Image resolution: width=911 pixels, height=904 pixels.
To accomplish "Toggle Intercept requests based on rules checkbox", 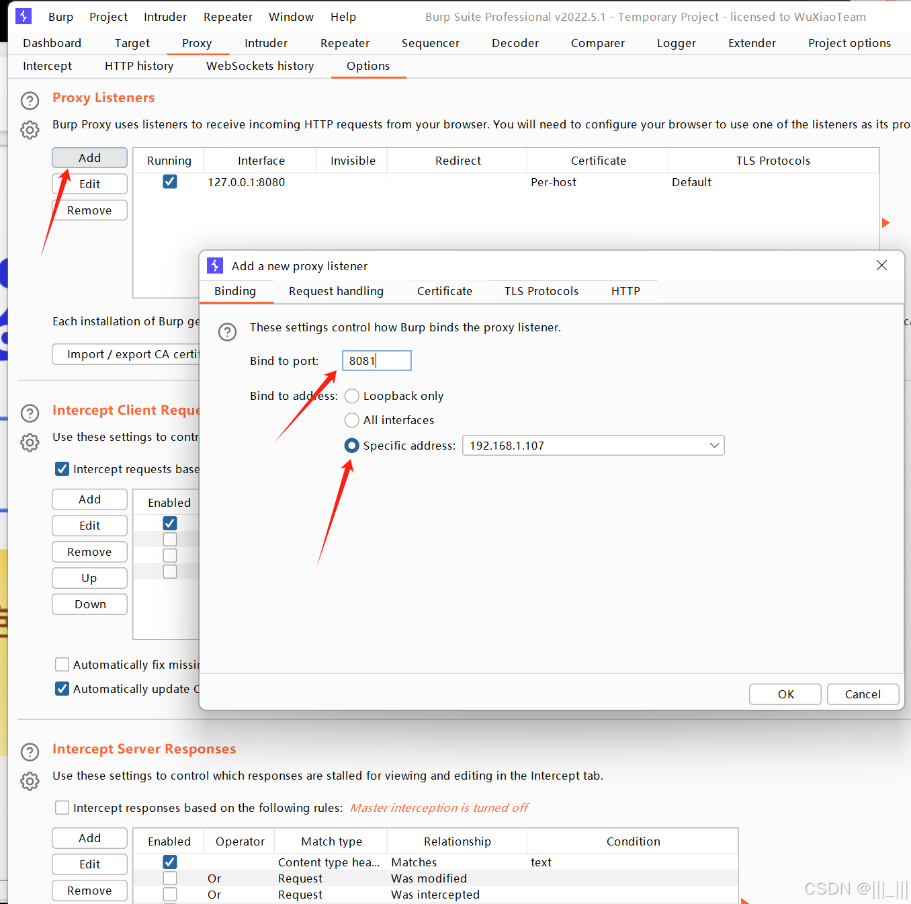I will [62, 468].
